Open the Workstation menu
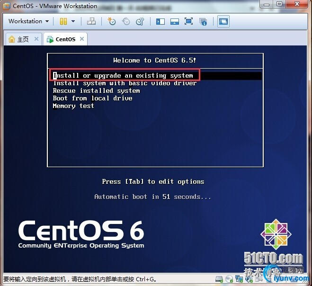 coord(28,21)
